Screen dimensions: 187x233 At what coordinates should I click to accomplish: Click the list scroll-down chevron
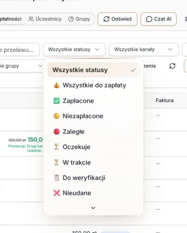pos(93,208)
